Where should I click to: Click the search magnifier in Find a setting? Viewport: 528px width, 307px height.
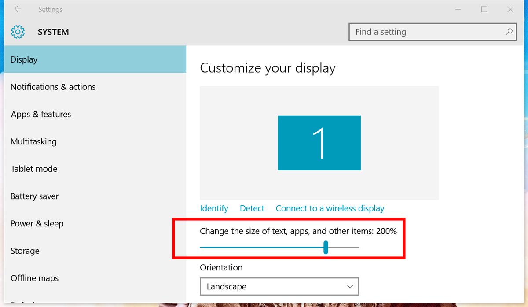point(509,32)
